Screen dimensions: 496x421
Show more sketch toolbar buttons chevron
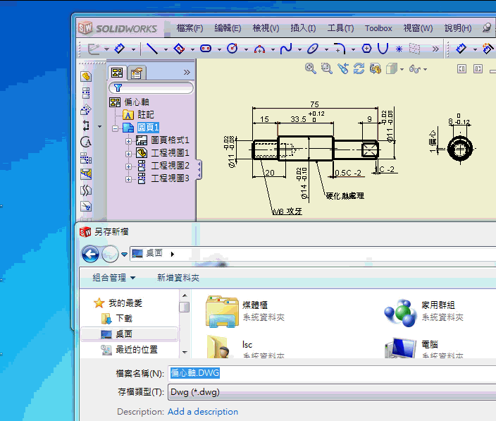point(435,49)
